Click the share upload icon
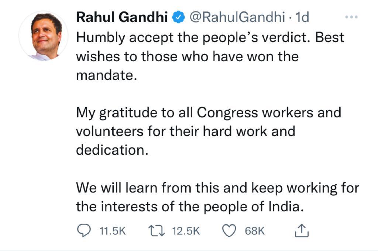Viewport: 378px width, 251px height. 302,231
